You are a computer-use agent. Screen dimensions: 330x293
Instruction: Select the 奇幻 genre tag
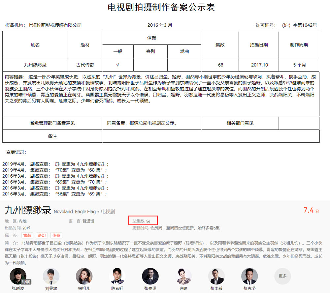pos(42,235)
